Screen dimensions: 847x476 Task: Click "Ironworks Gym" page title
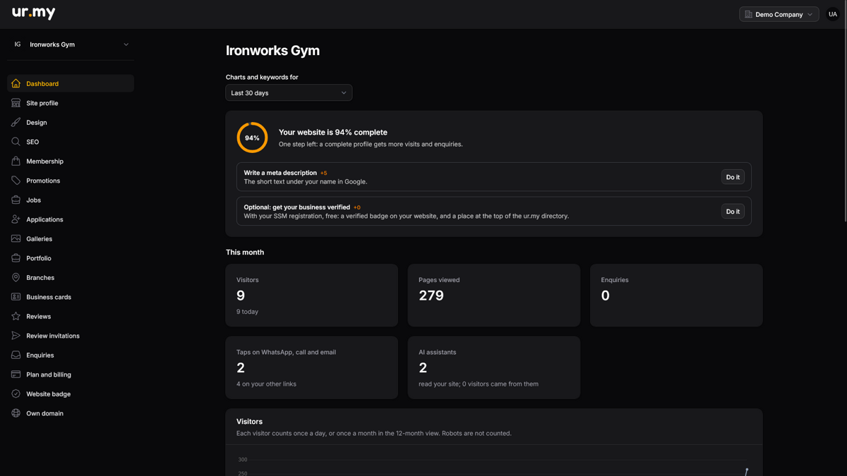click(272, 50)
